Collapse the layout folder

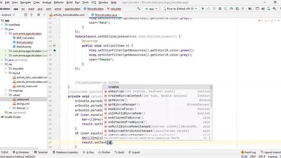[6, 73]
